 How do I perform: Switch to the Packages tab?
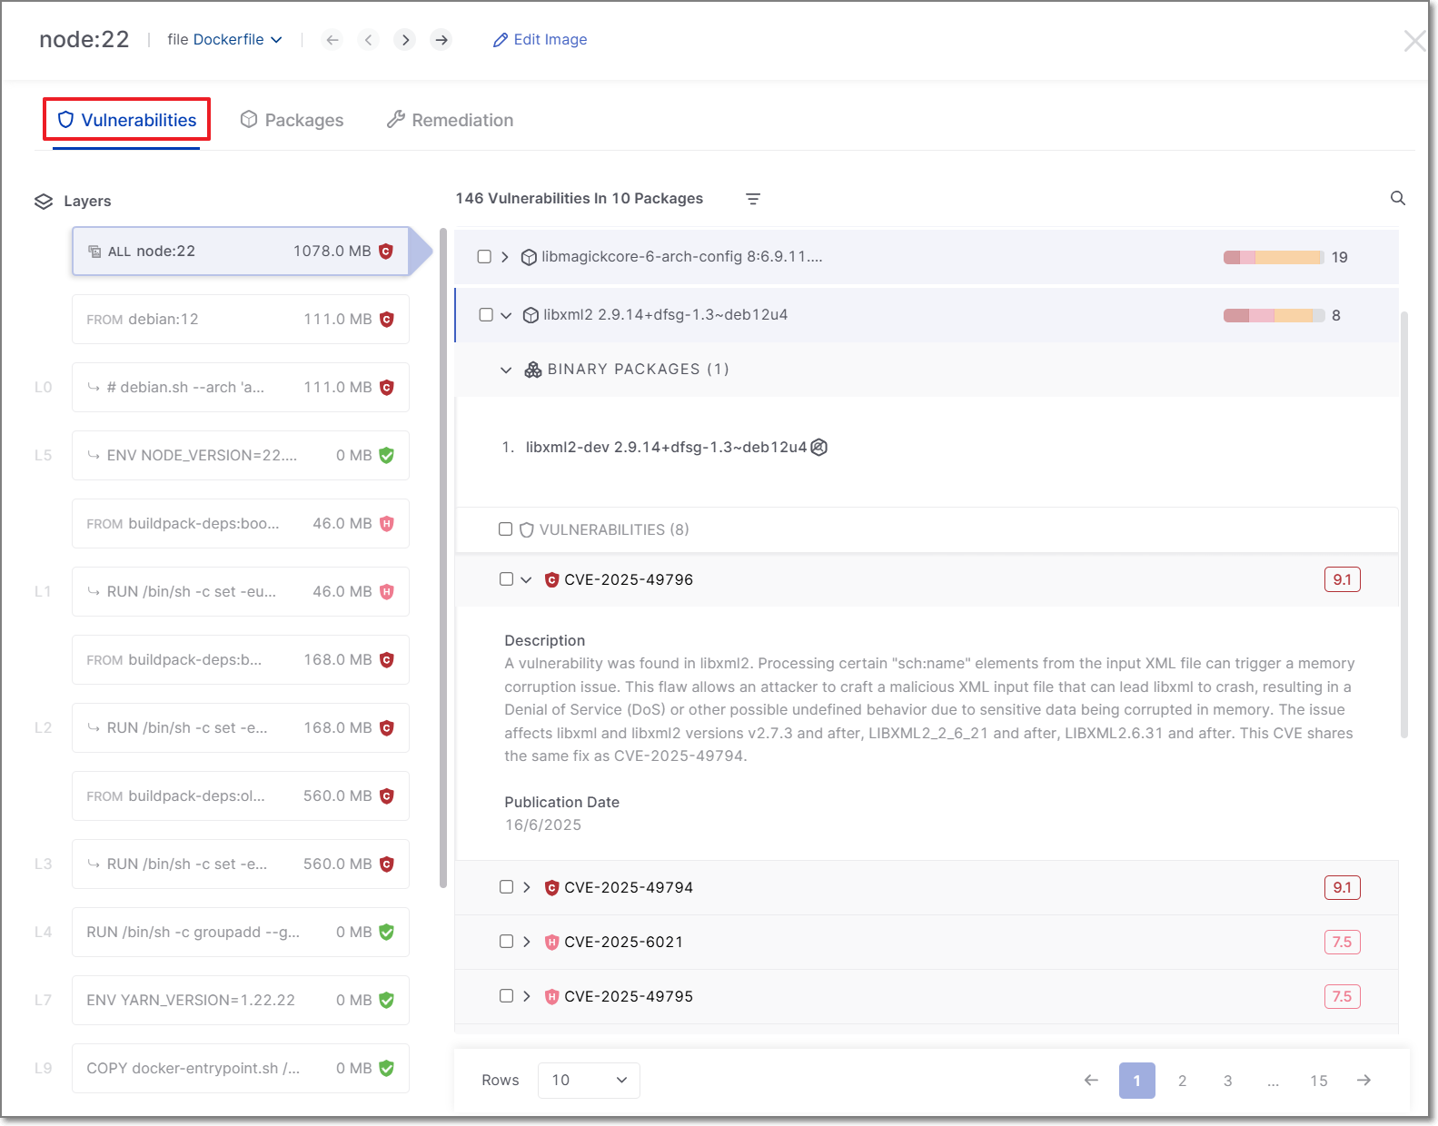point(292,120)
